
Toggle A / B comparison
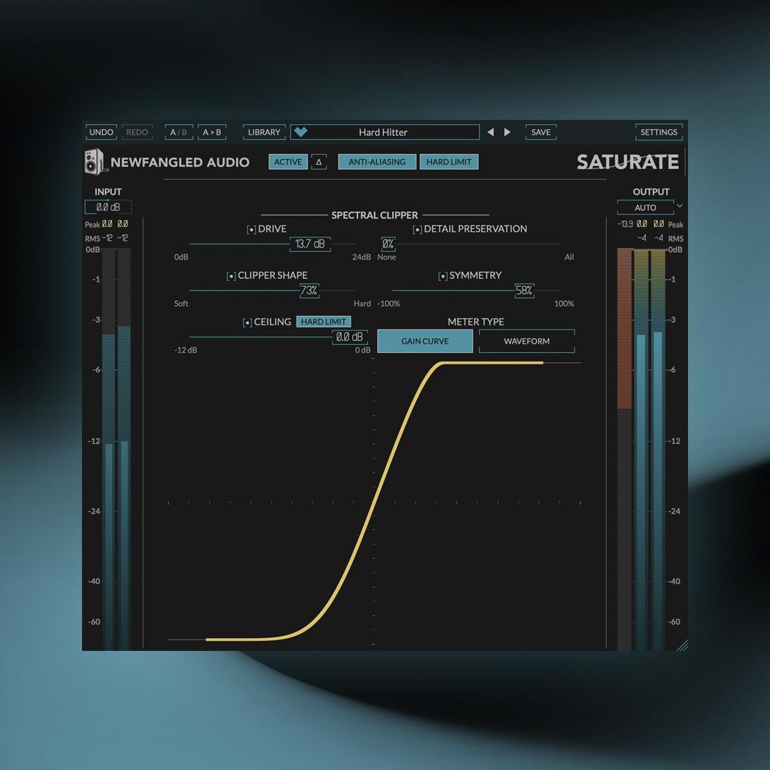[178, 132]
